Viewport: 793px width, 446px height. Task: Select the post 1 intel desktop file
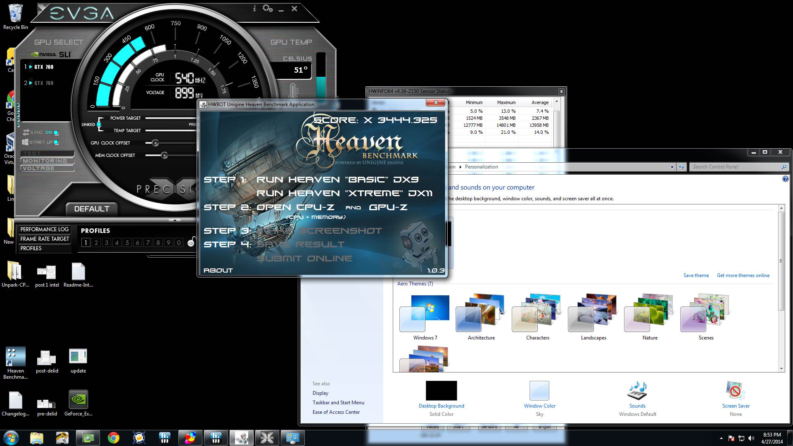point(47,275)
